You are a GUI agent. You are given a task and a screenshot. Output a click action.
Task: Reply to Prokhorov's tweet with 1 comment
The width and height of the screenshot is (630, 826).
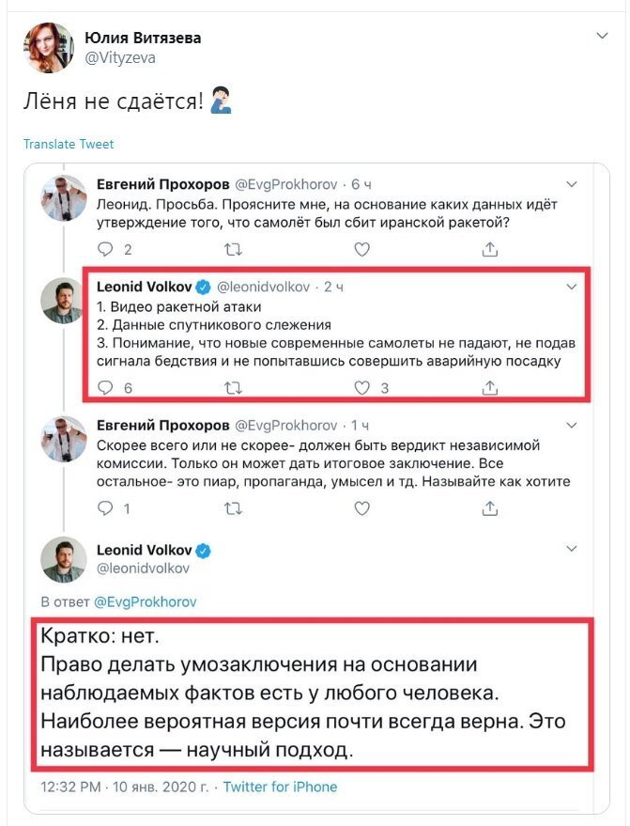tap(106, 508)
